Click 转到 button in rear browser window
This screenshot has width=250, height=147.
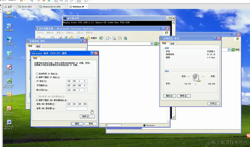click(236, 50)
